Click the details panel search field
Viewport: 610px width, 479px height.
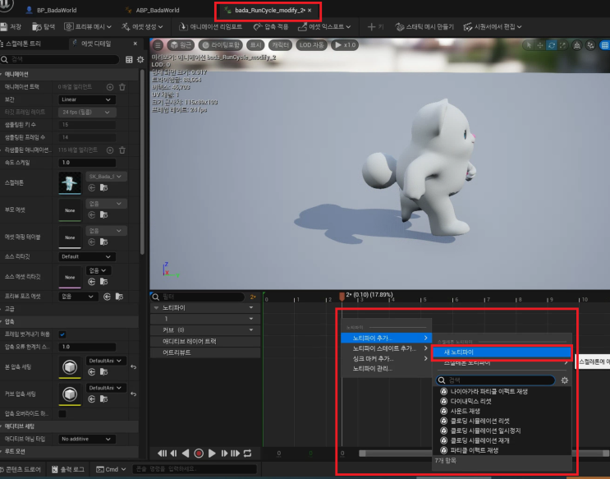(x=60, y=59)
